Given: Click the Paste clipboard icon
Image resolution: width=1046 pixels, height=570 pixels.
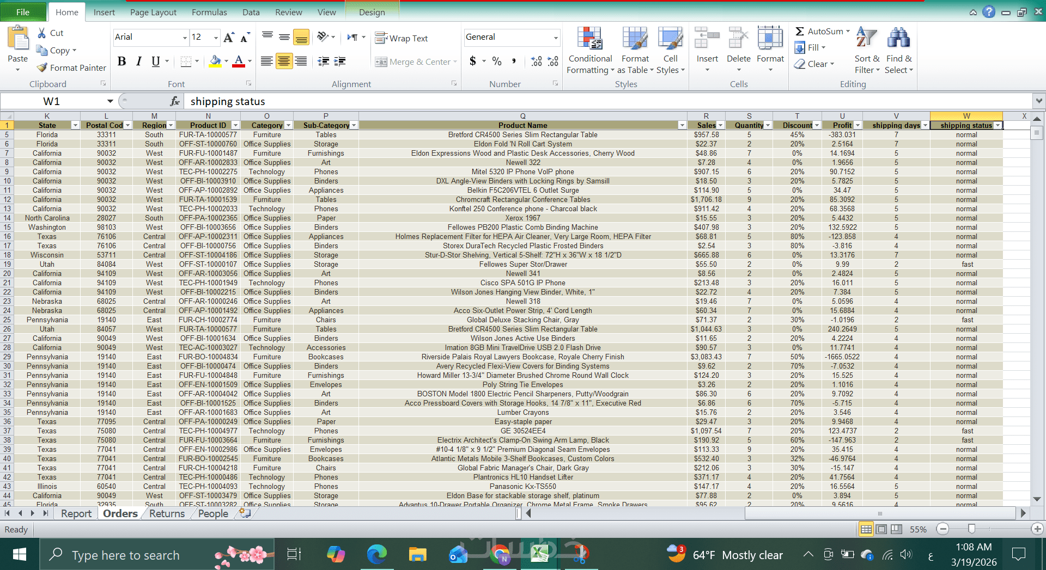Looking at the screenshot, I should tap(17, 39).
